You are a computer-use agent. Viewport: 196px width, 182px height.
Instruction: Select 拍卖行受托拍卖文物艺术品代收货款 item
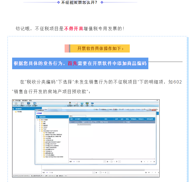(x=54, y=157)
